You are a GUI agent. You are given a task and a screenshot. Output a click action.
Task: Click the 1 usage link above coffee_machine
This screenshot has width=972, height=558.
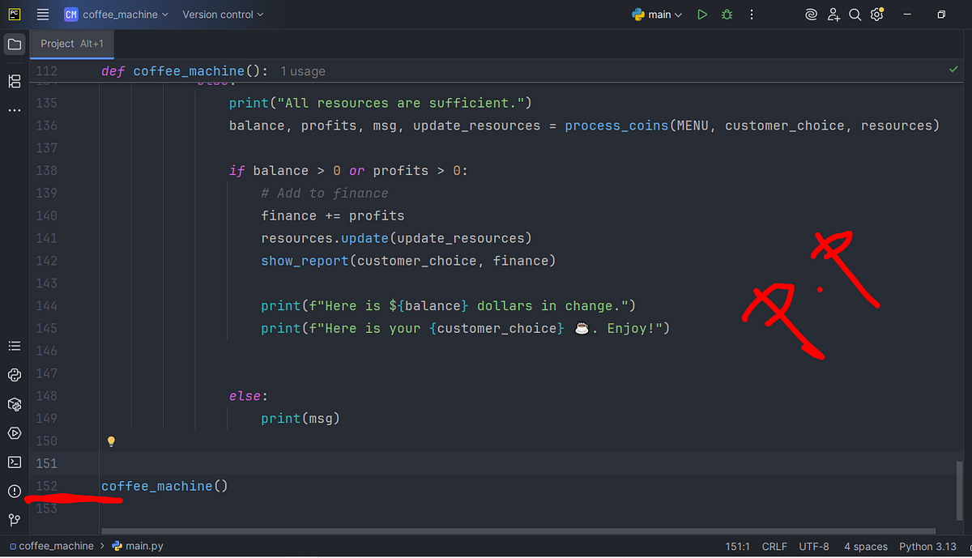[302, 71]
